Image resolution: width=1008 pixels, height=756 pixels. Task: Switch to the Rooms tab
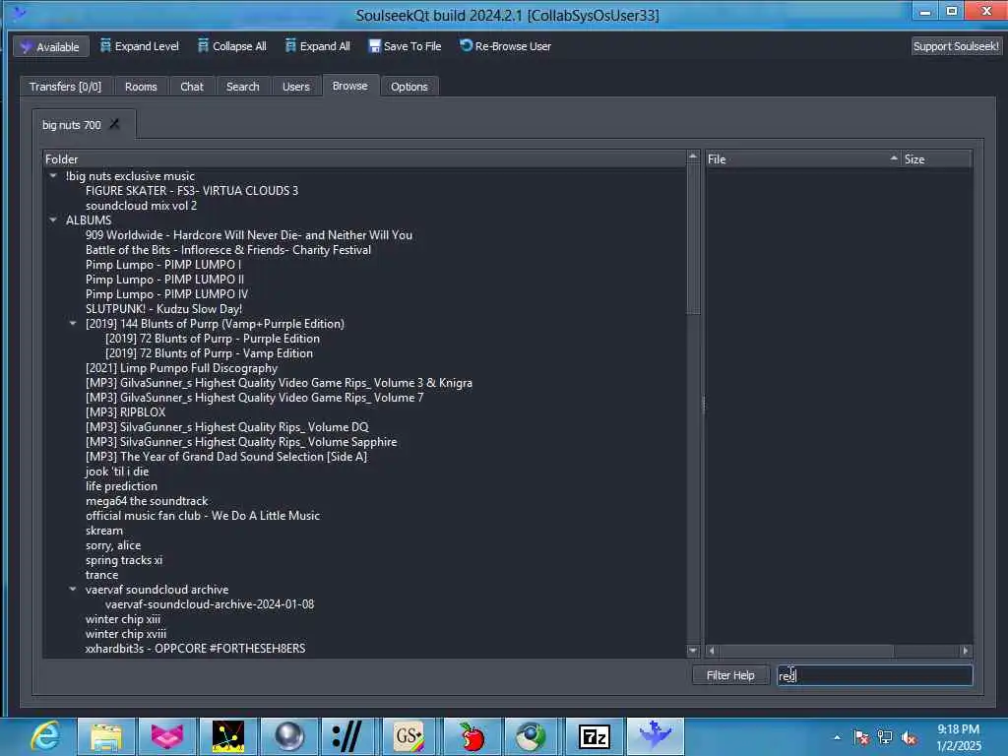pyautogui.click(x=141, y=87)
